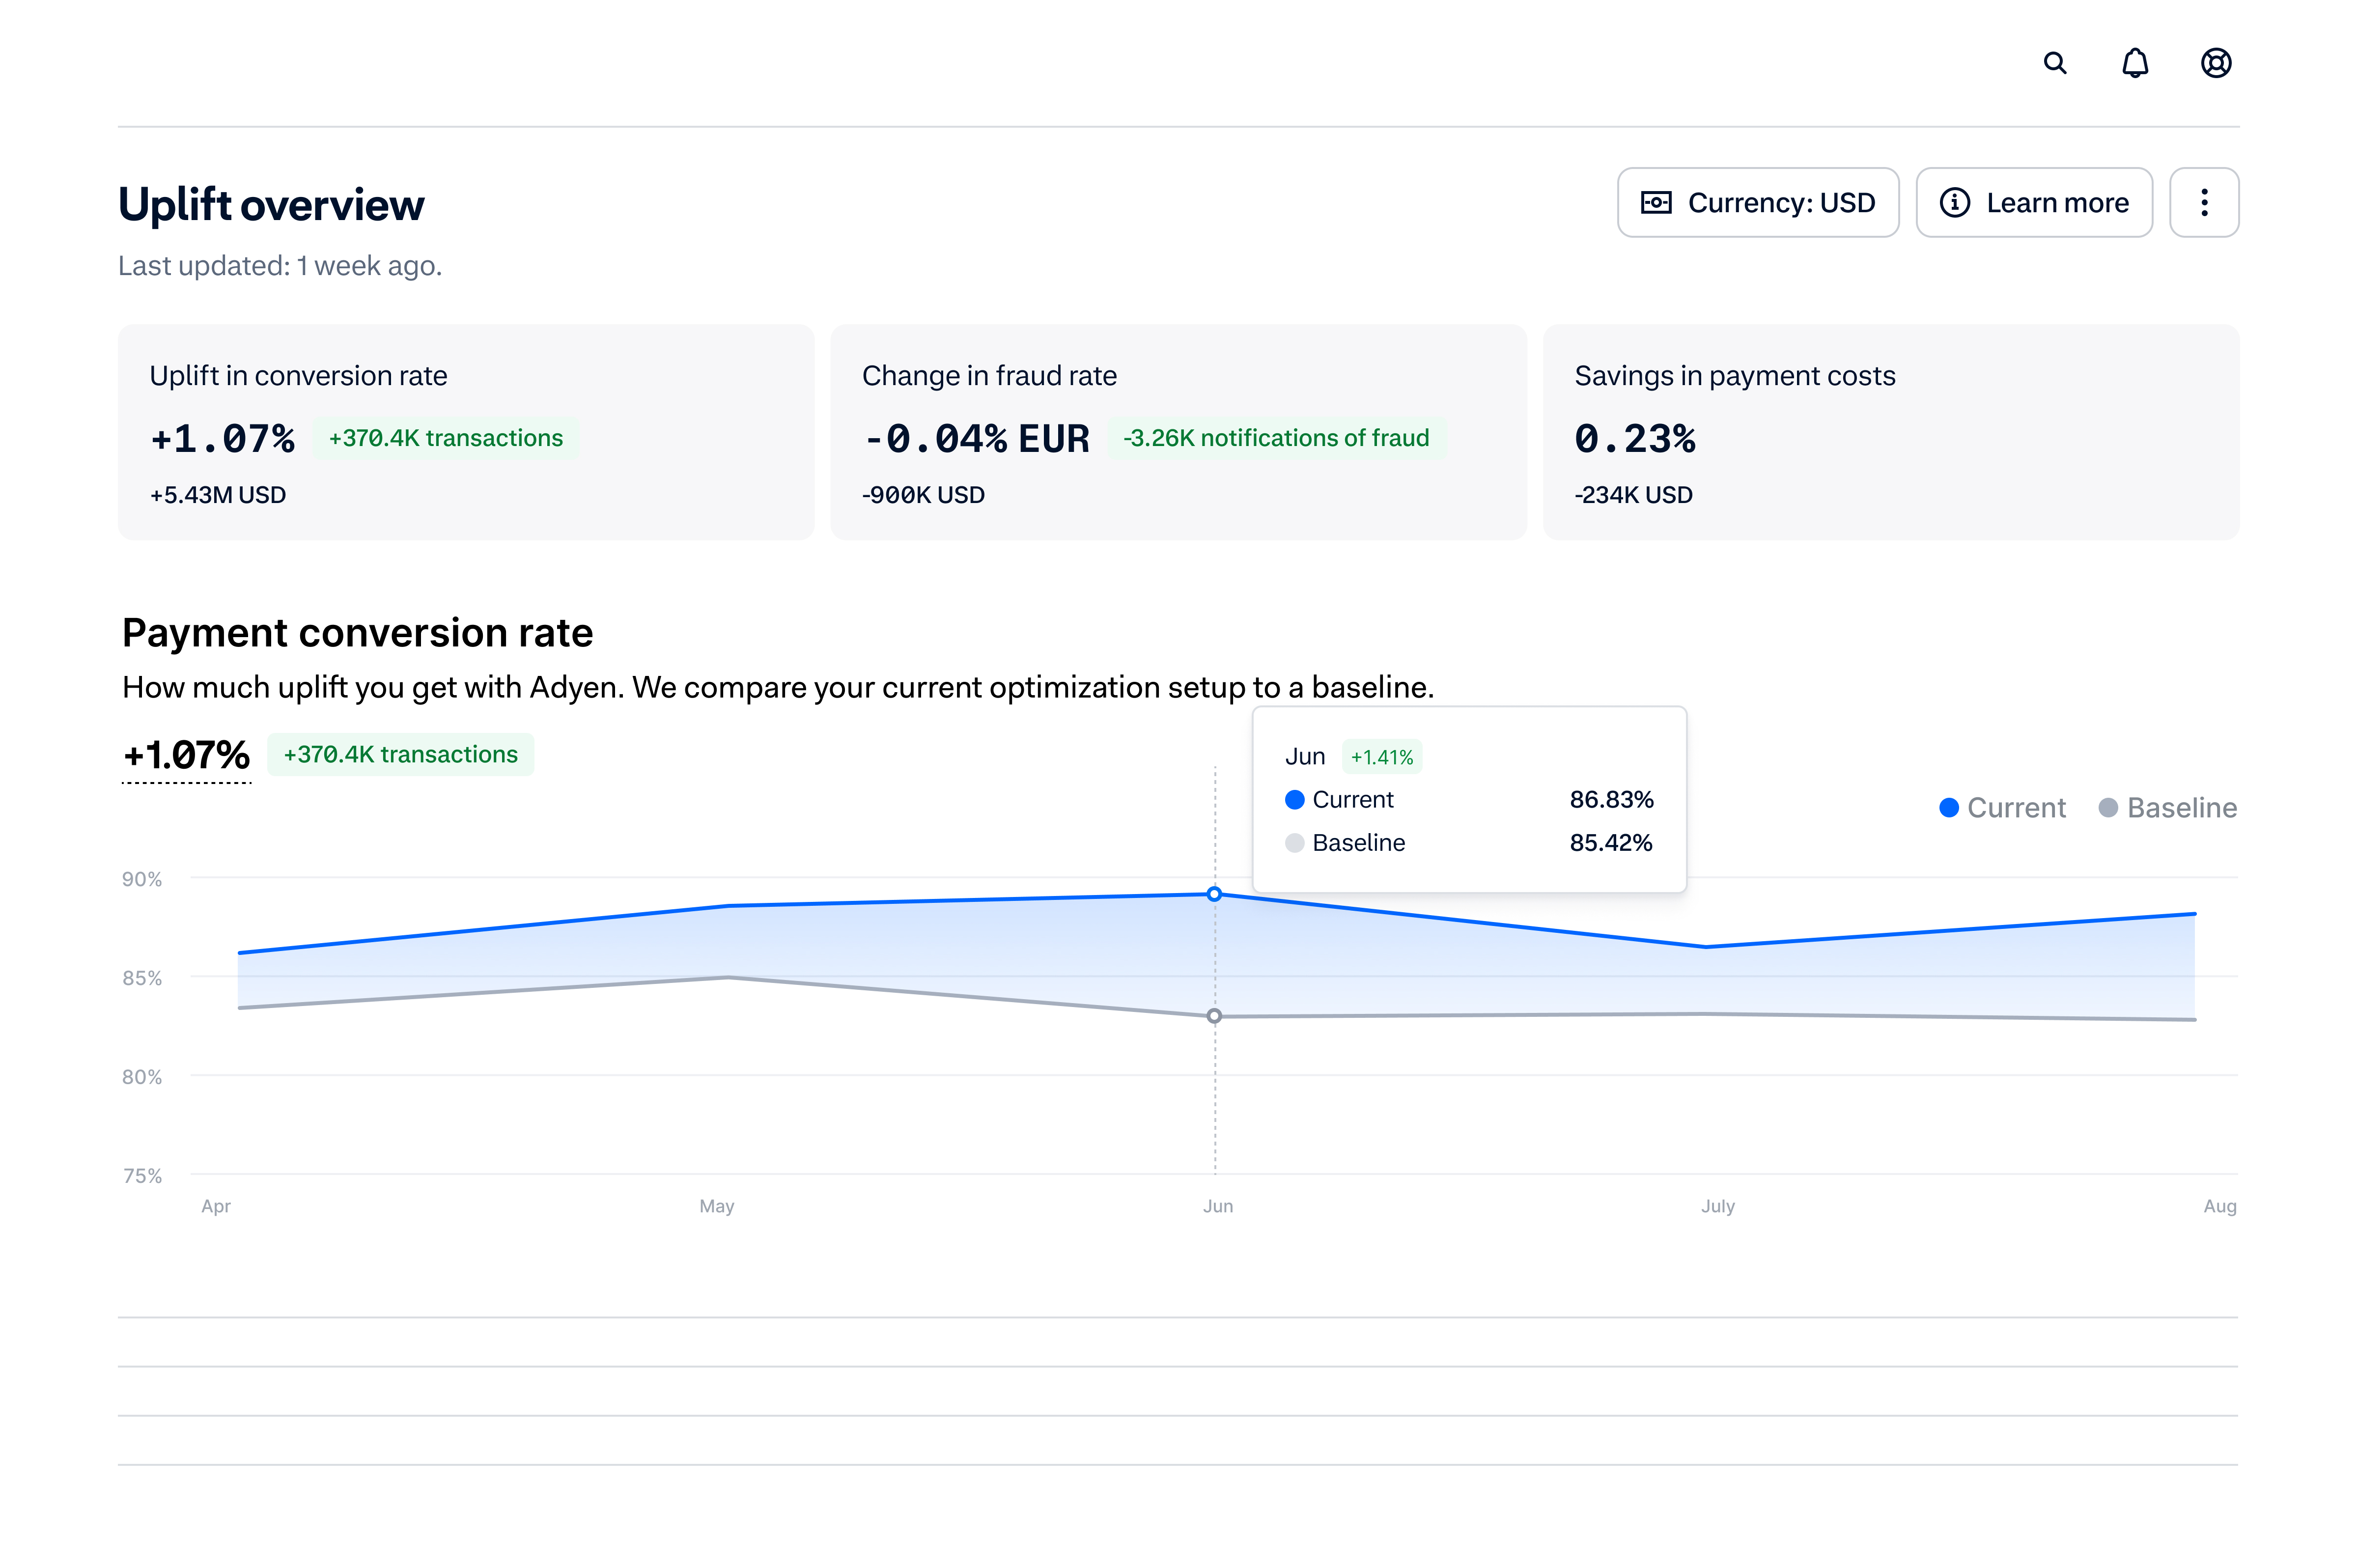
Task: Click the info icon in Learn more
Action: pos(1954,203)
